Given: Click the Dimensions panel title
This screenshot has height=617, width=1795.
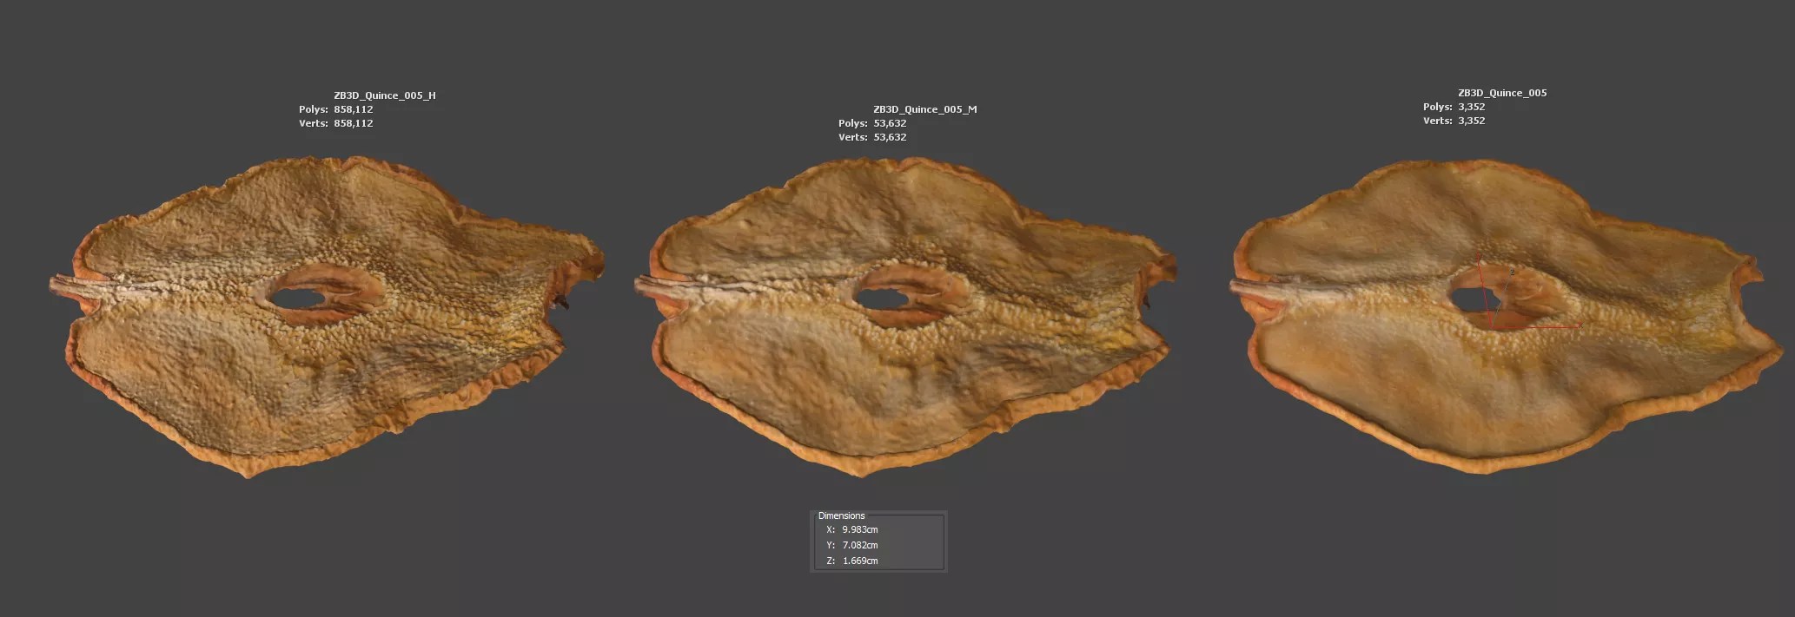Looking at the screenshot, I should tap(841, 515).
